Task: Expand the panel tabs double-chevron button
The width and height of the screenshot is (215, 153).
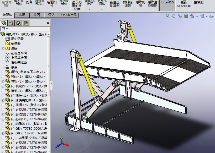Action: [x=48, y=23]
